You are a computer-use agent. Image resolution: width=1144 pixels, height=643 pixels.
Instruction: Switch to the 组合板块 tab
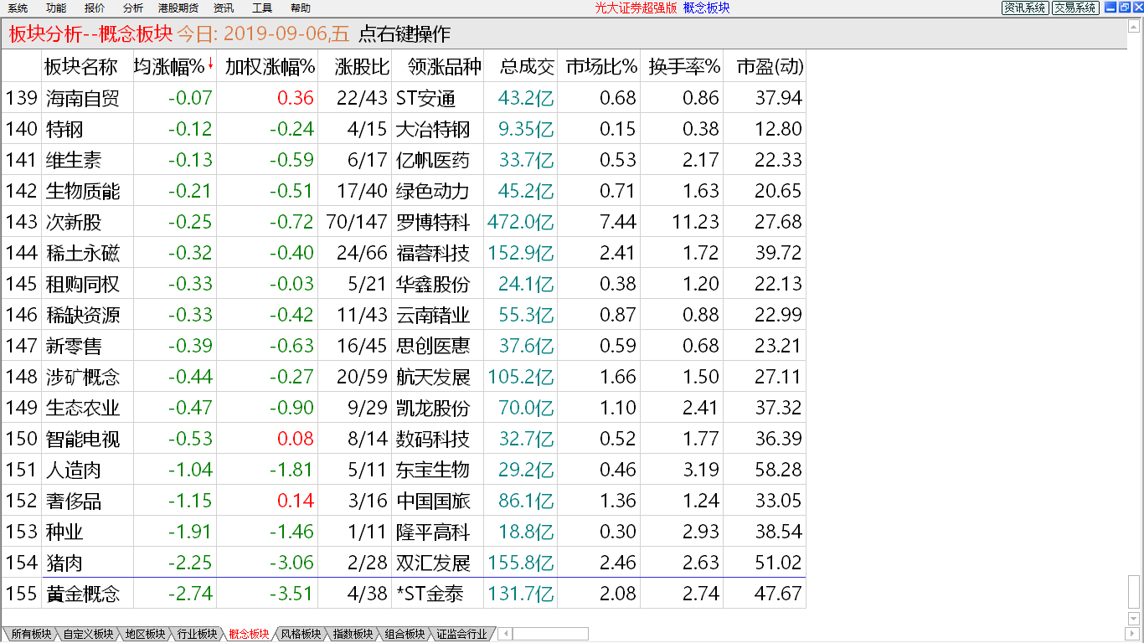pos(405,634)
